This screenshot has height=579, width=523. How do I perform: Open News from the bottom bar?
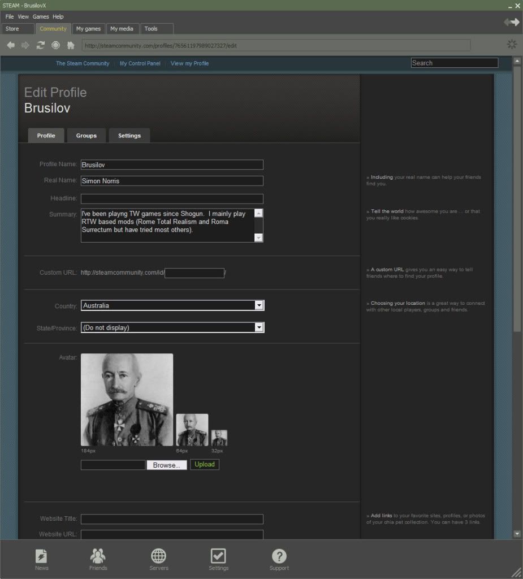[x=41, y=559]
